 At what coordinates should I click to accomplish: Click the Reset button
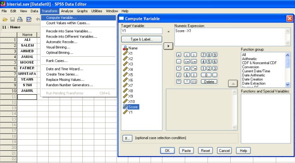tap(205, 151)
